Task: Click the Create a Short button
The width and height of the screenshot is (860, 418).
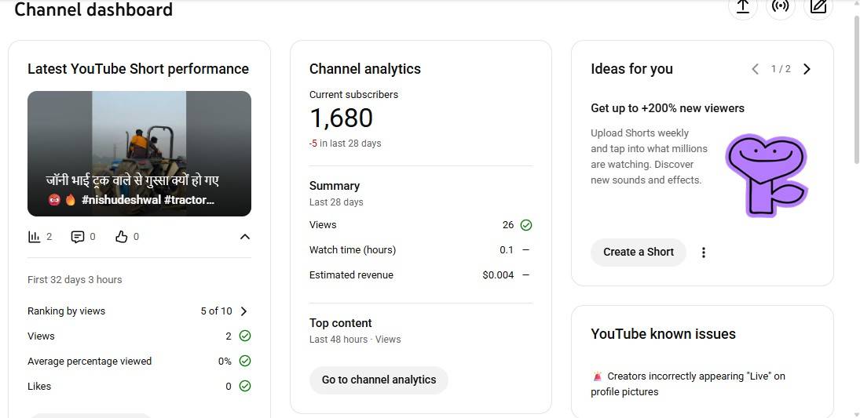Action: pos(638,252)
